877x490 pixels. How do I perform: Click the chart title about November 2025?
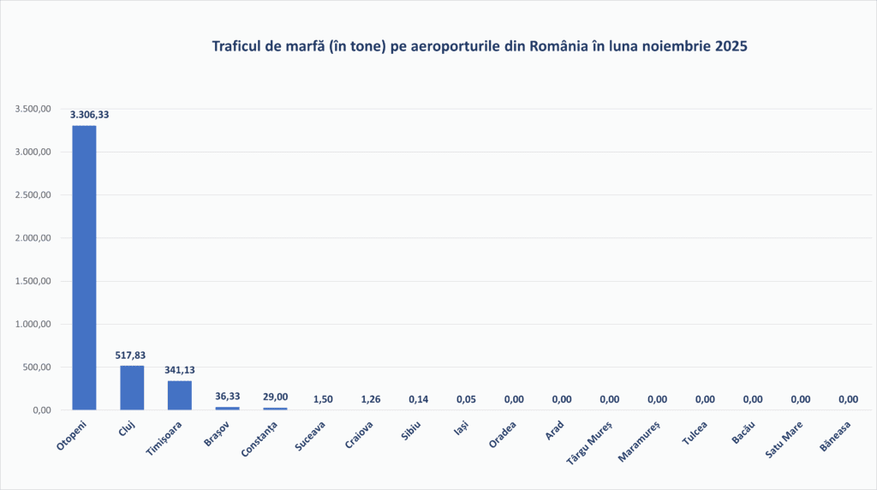pos(480,46)
